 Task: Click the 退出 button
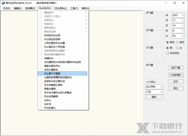(x=176, y=88)
